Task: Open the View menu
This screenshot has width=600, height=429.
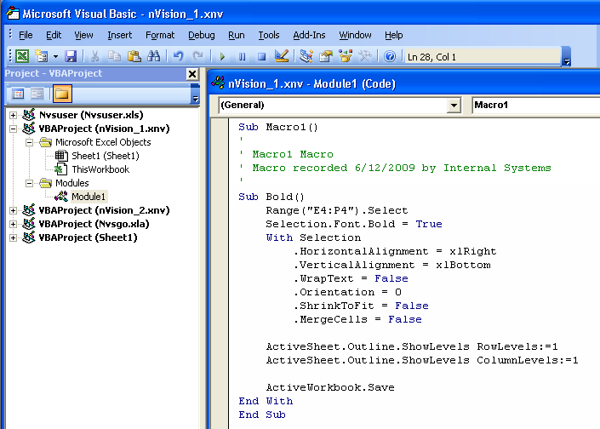Action: point(83,35)
